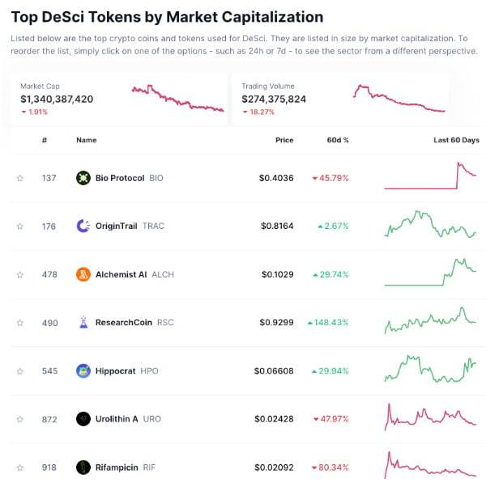Sort the table by 60d % column
499x491 pixels.
pos(337,140)
